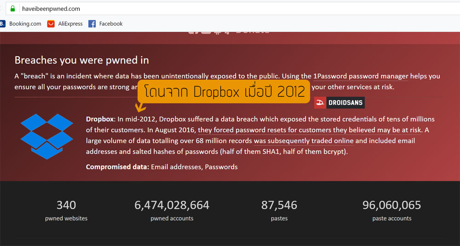
Task: Click 'Email addresses, Passwords' text
Action: click(194, 167)
